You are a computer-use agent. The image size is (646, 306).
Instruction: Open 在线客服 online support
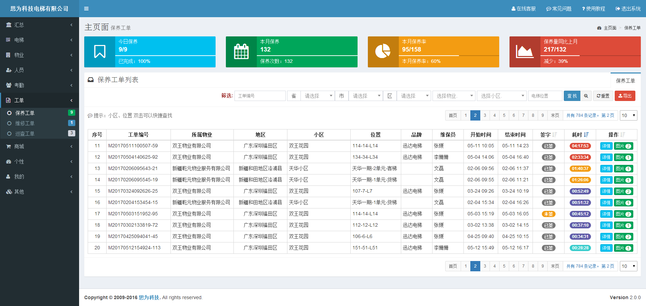pyautogui.click(x=524, y=9)
